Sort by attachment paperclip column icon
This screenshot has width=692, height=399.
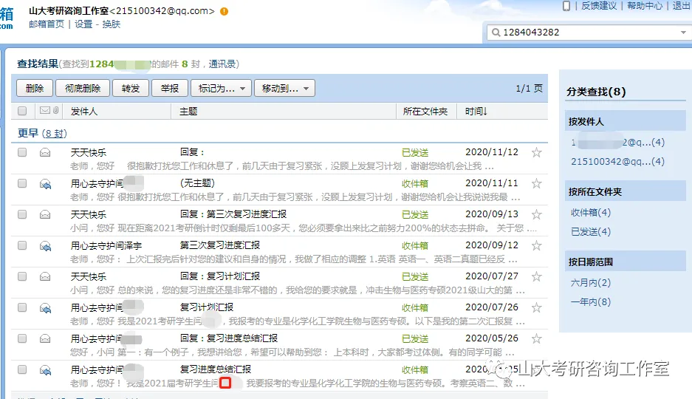pos(55,110)
